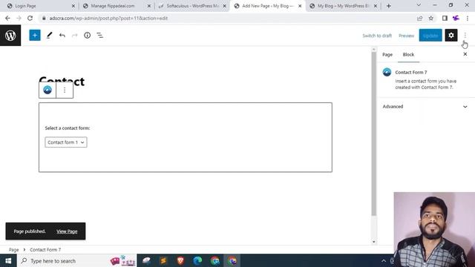Open the WordPress logo dashboard link

tap(10, 36)
